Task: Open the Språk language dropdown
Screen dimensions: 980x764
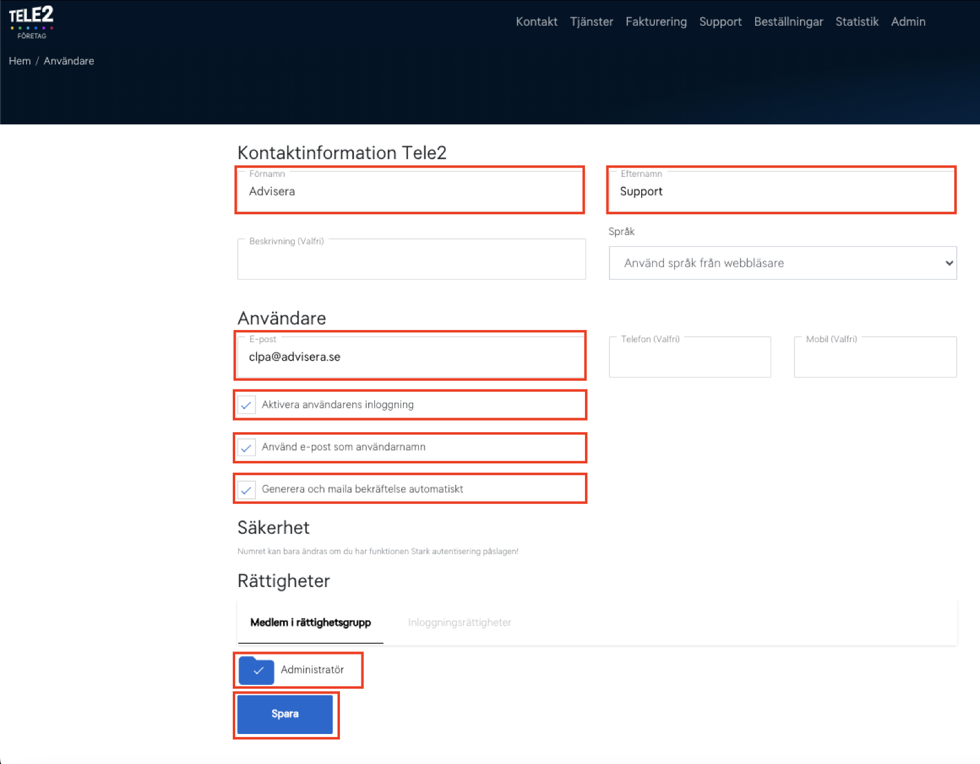Action: (x=782, y=263)
